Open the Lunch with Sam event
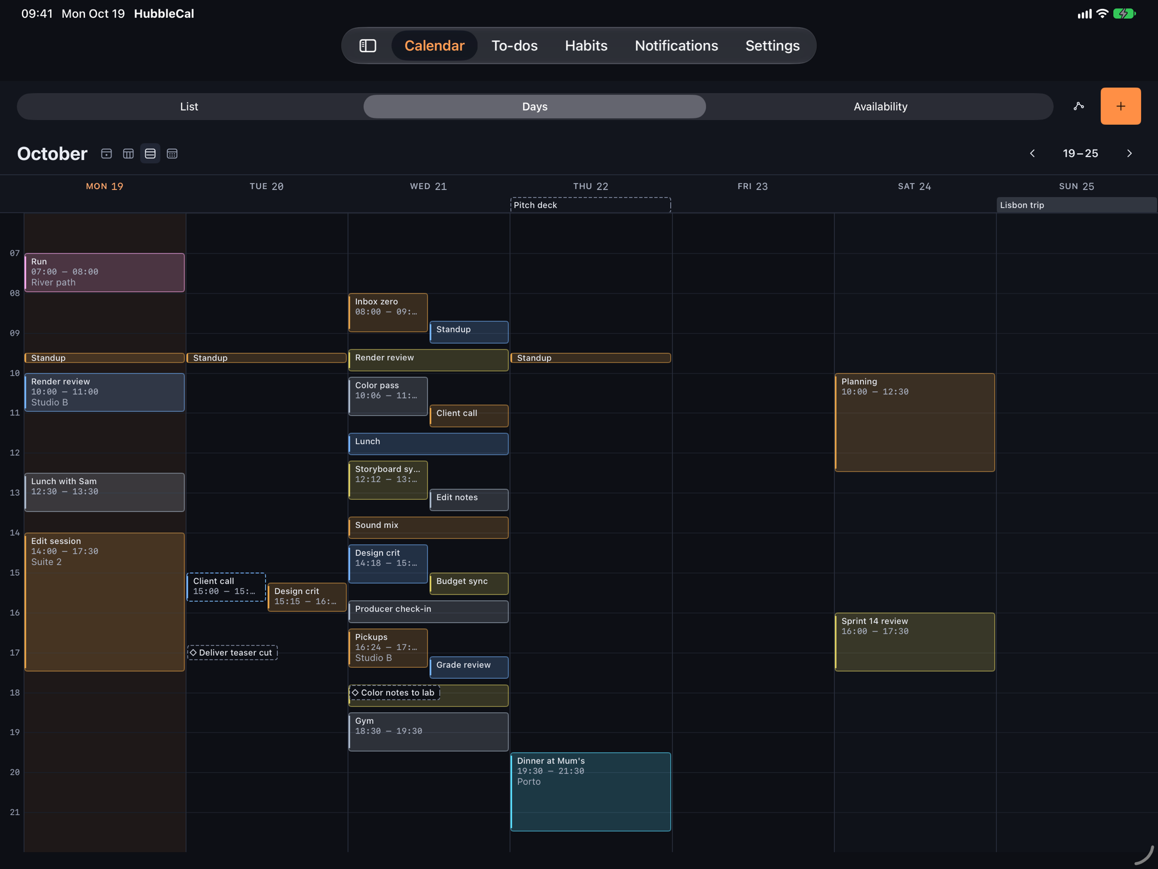This screenshot has width=1158, height=869. [x=104, y=492]
